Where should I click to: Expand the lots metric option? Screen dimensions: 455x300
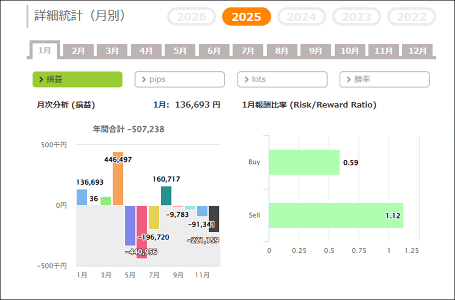tap(282, 79)
